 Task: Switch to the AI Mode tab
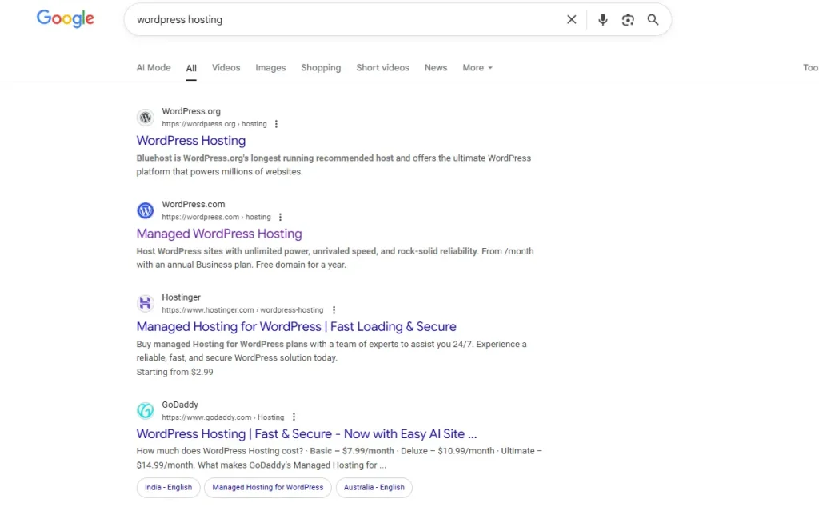154,67
